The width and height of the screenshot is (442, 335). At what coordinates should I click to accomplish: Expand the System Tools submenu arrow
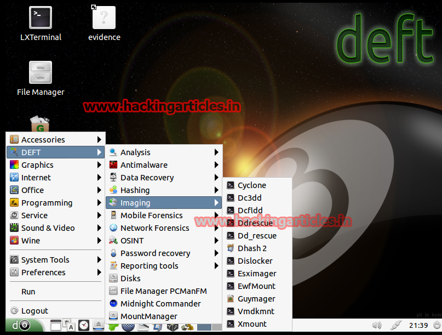[x=99, y=260]
